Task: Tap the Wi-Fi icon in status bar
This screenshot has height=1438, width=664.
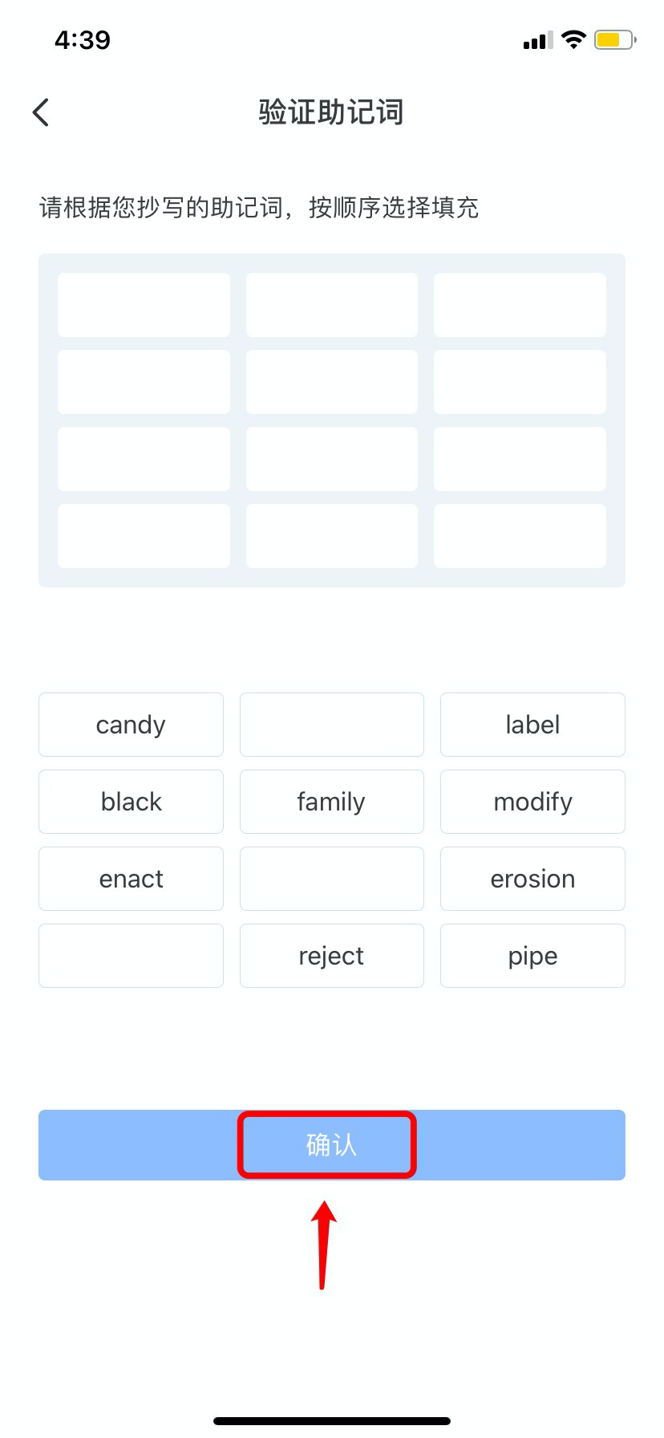Action: click(573, 39)
